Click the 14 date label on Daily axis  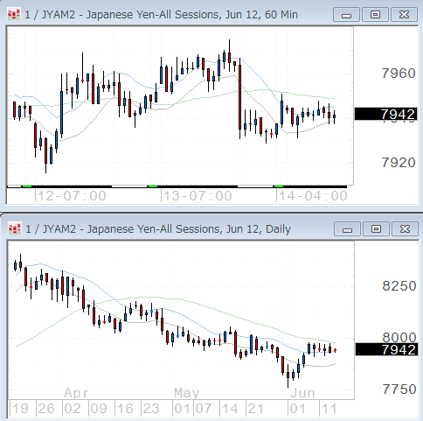(230, 409)
